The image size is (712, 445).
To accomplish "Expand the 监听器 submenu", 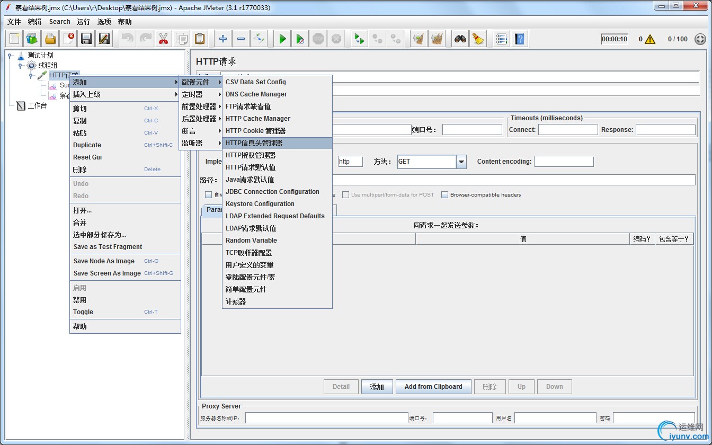I will [201, 143].
